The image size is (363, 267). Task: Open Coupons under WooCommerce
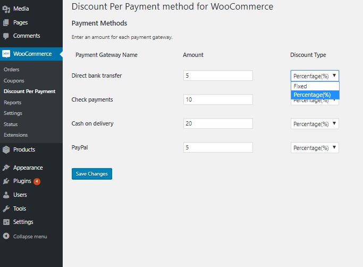point(14,81)
